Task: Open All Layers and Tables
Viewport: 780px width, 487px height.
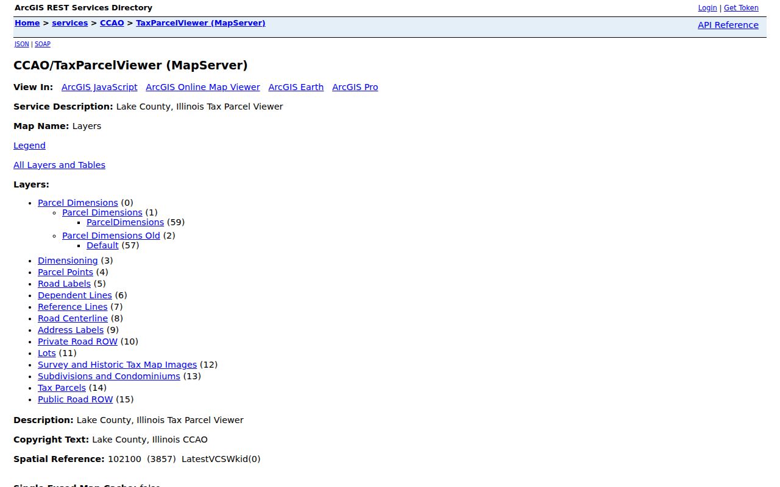Action: [59, 165]
